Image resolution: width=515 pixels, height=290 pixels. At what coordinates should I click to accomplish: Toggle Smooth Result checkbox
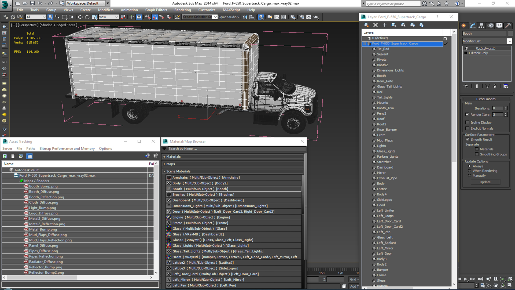468,139
